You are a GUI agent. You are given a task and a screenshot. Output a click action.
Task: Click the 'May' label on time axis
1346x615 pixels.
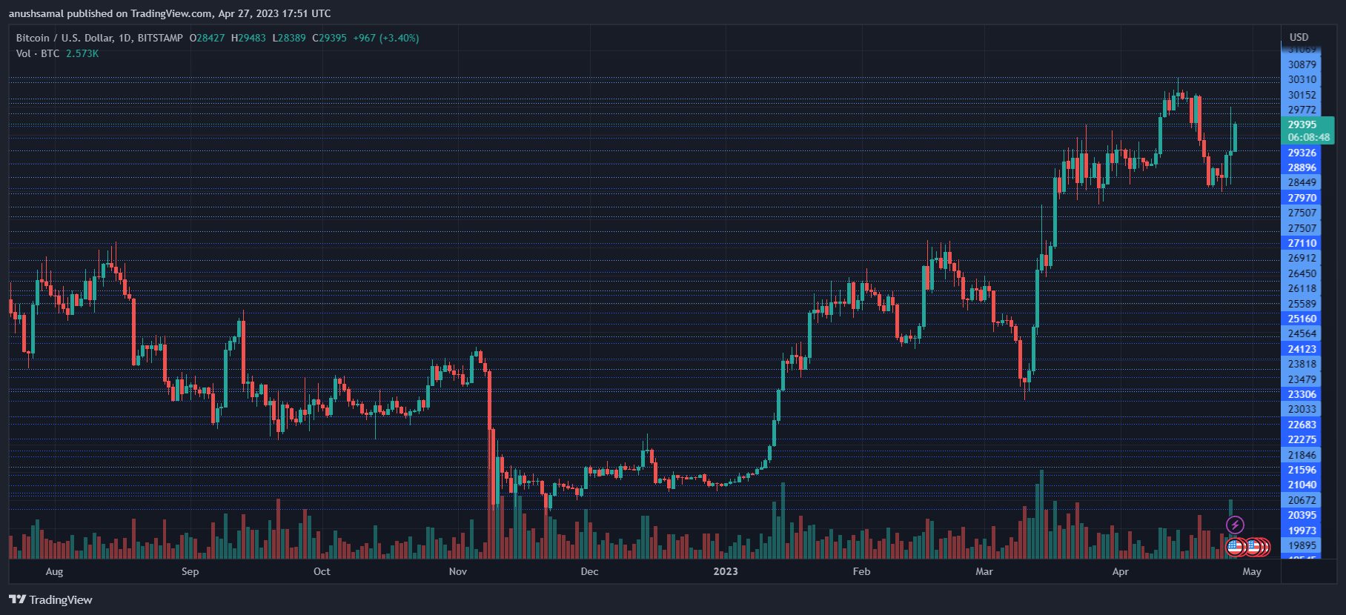[x=1252, y=571]
